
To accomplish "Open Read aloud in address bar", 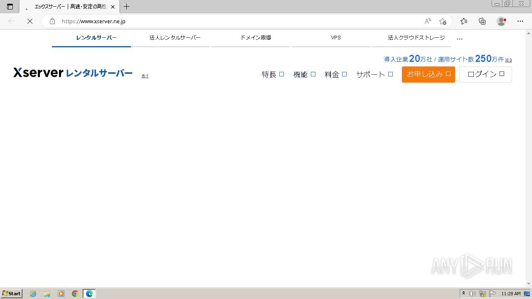I will (x=428, y=21).
